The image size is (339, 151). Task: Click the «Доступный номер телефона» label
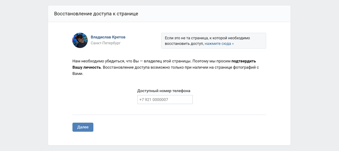tap(164, 91)
